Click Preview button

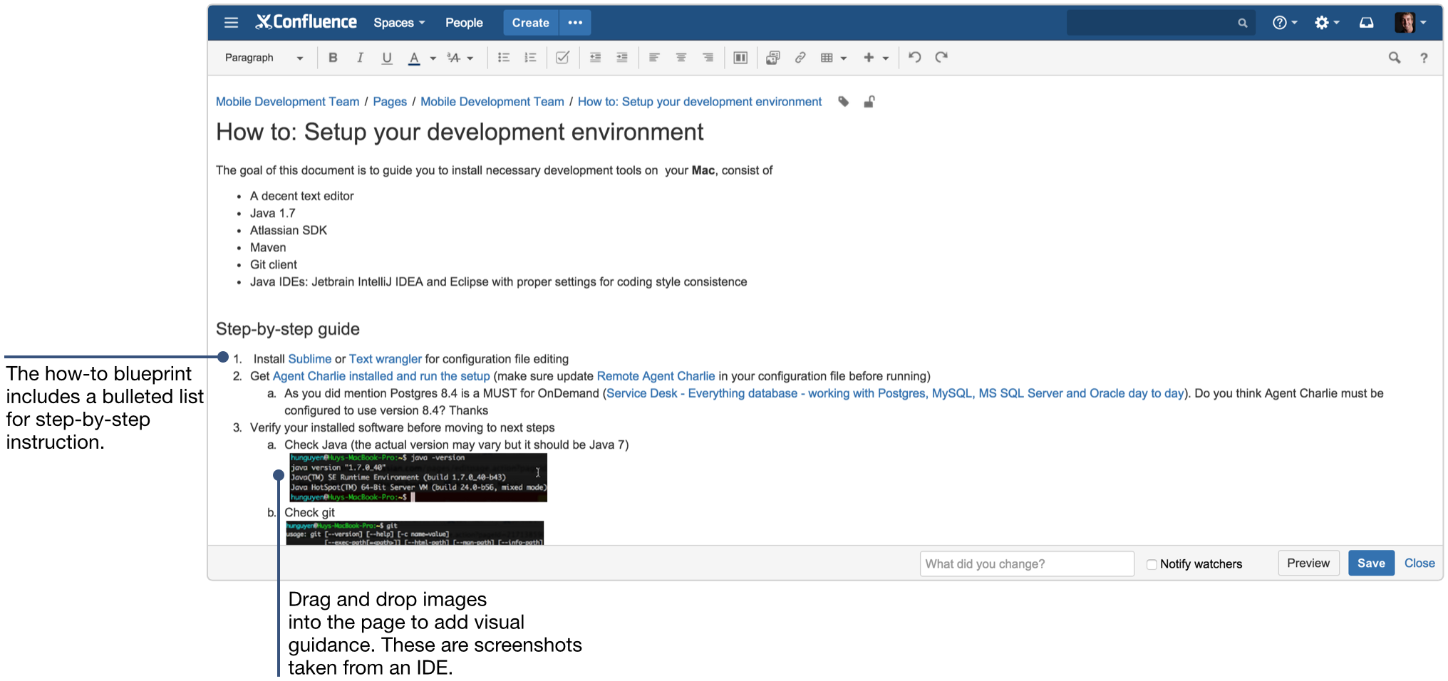[1308, 563]
